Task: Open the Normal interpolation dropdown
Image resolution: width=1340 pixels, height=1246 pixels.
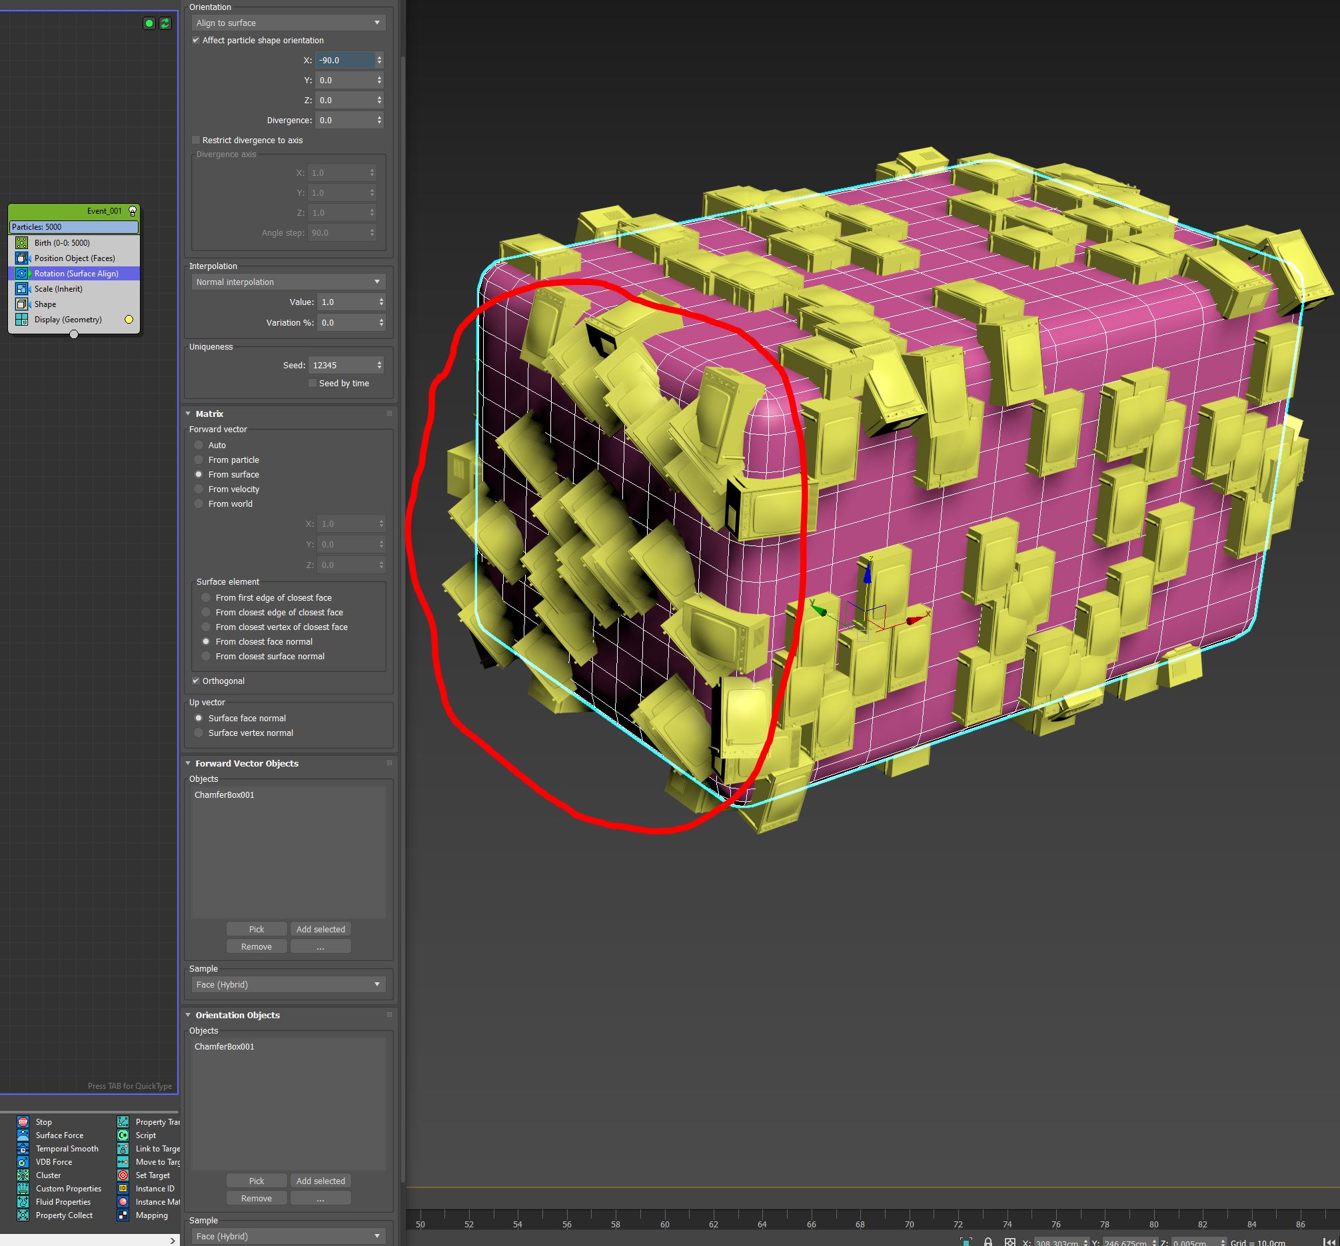Action: point(288,282)
